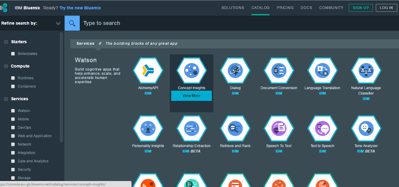The height and width of the screenshot is (187, 399).
Task: Open the Dialog service icon
Action: pos(235,71)
